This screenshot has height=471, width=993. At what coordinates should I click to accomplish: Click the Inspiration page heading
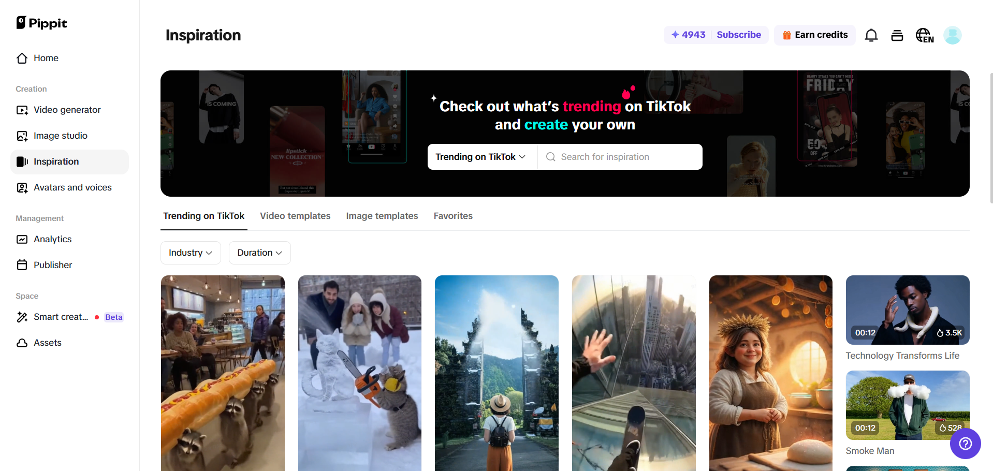click(x=203, y=35)
